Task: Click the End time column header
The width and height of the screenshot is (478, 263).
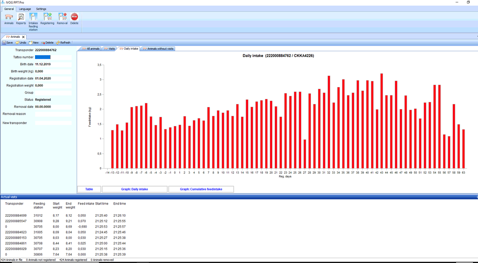Action: pyautogui.click(x=119, y=204)
